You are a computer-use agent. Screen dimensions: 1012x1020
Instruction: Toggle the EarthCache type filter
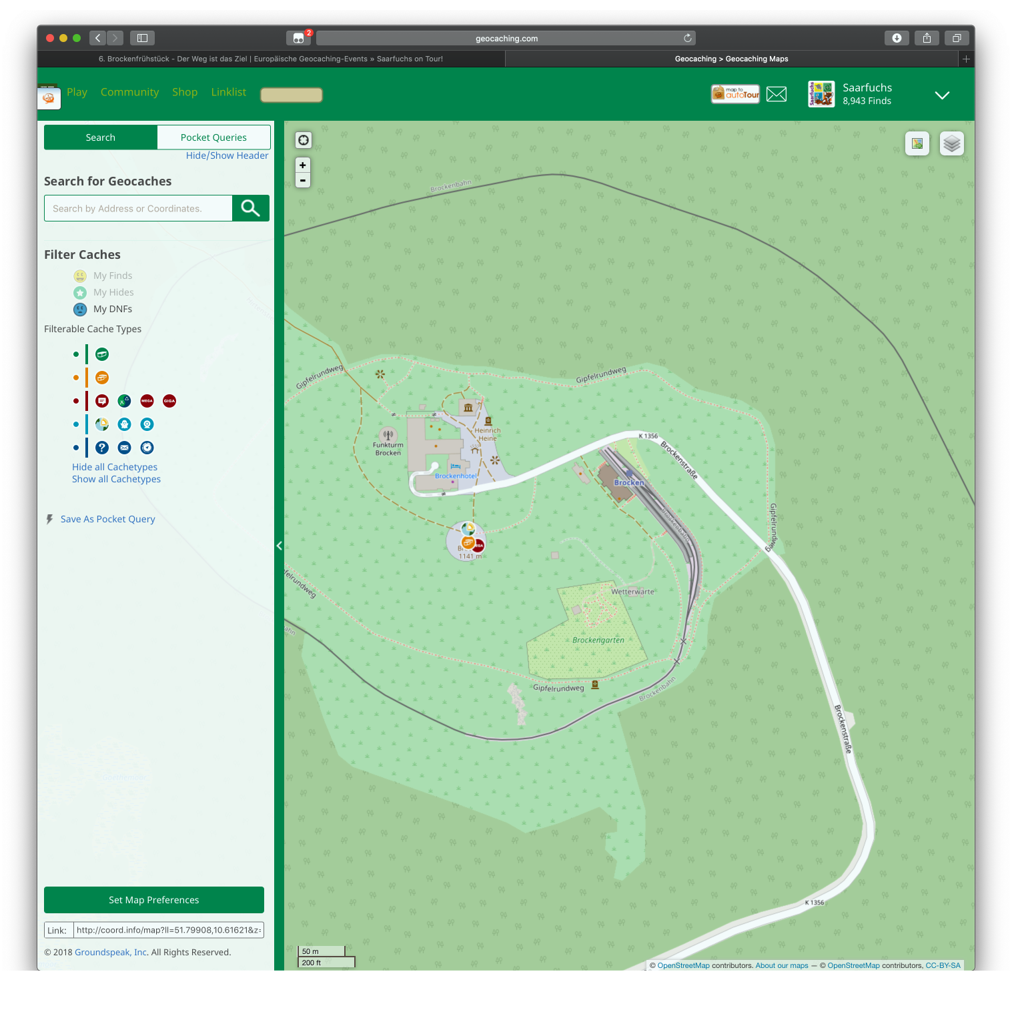[x=102, y=424]
